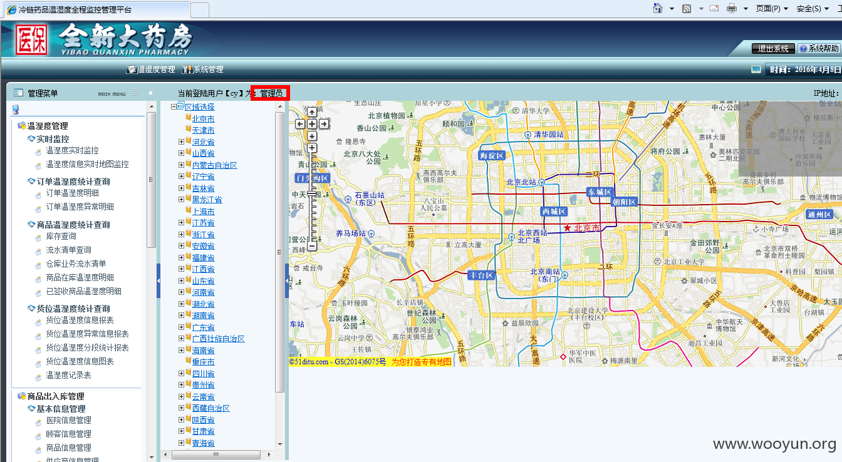Select 上海市 in the region tree

click(203, 212)
